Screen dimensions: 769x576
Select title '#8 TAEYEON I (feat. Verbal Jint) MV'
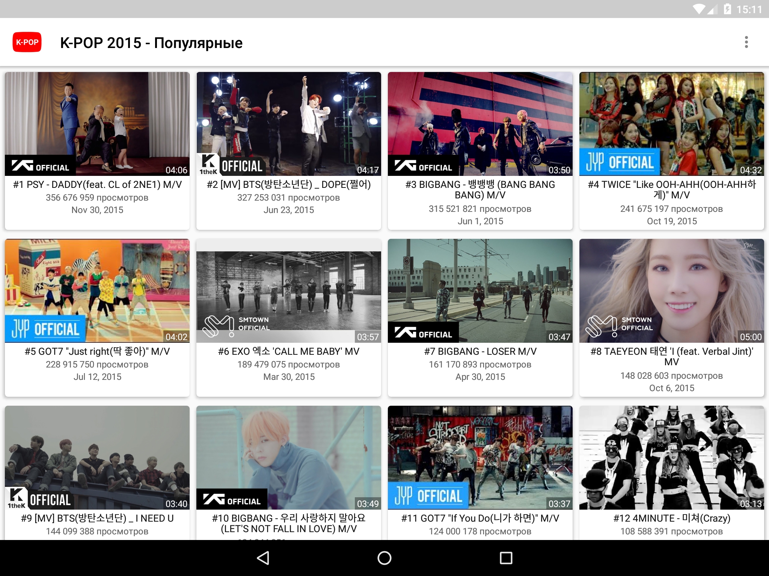pos(672,357)
